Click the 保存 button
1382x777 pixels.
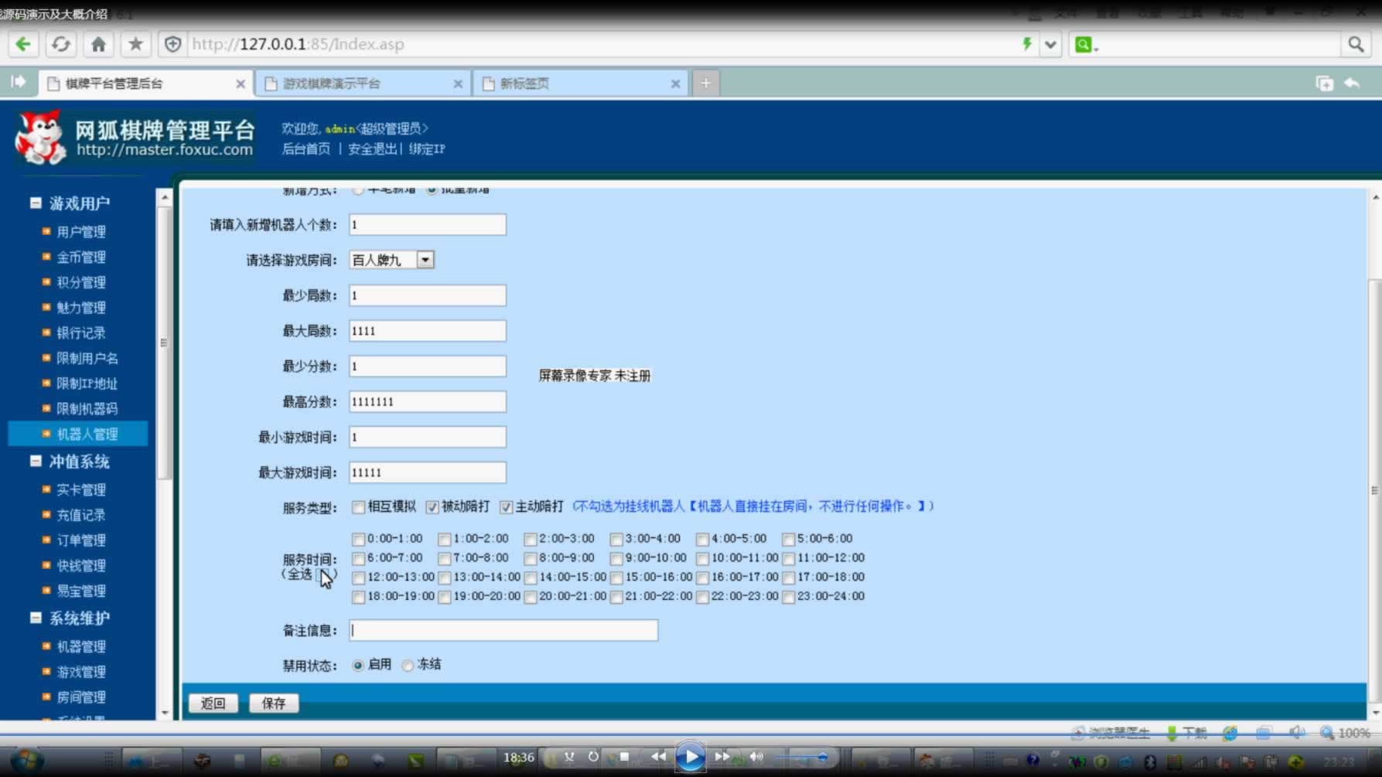(274, 703)
